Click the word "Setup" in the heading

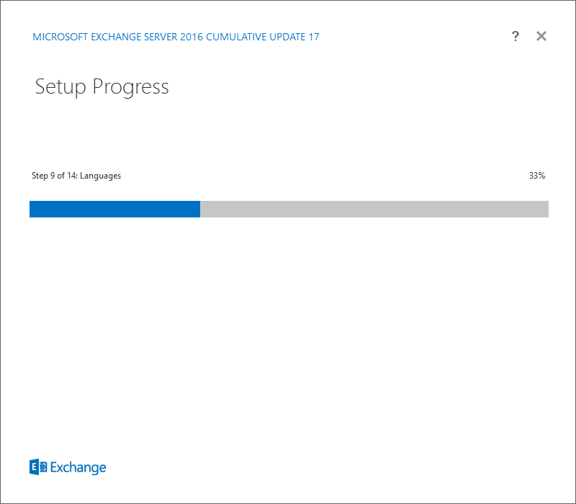60,87
